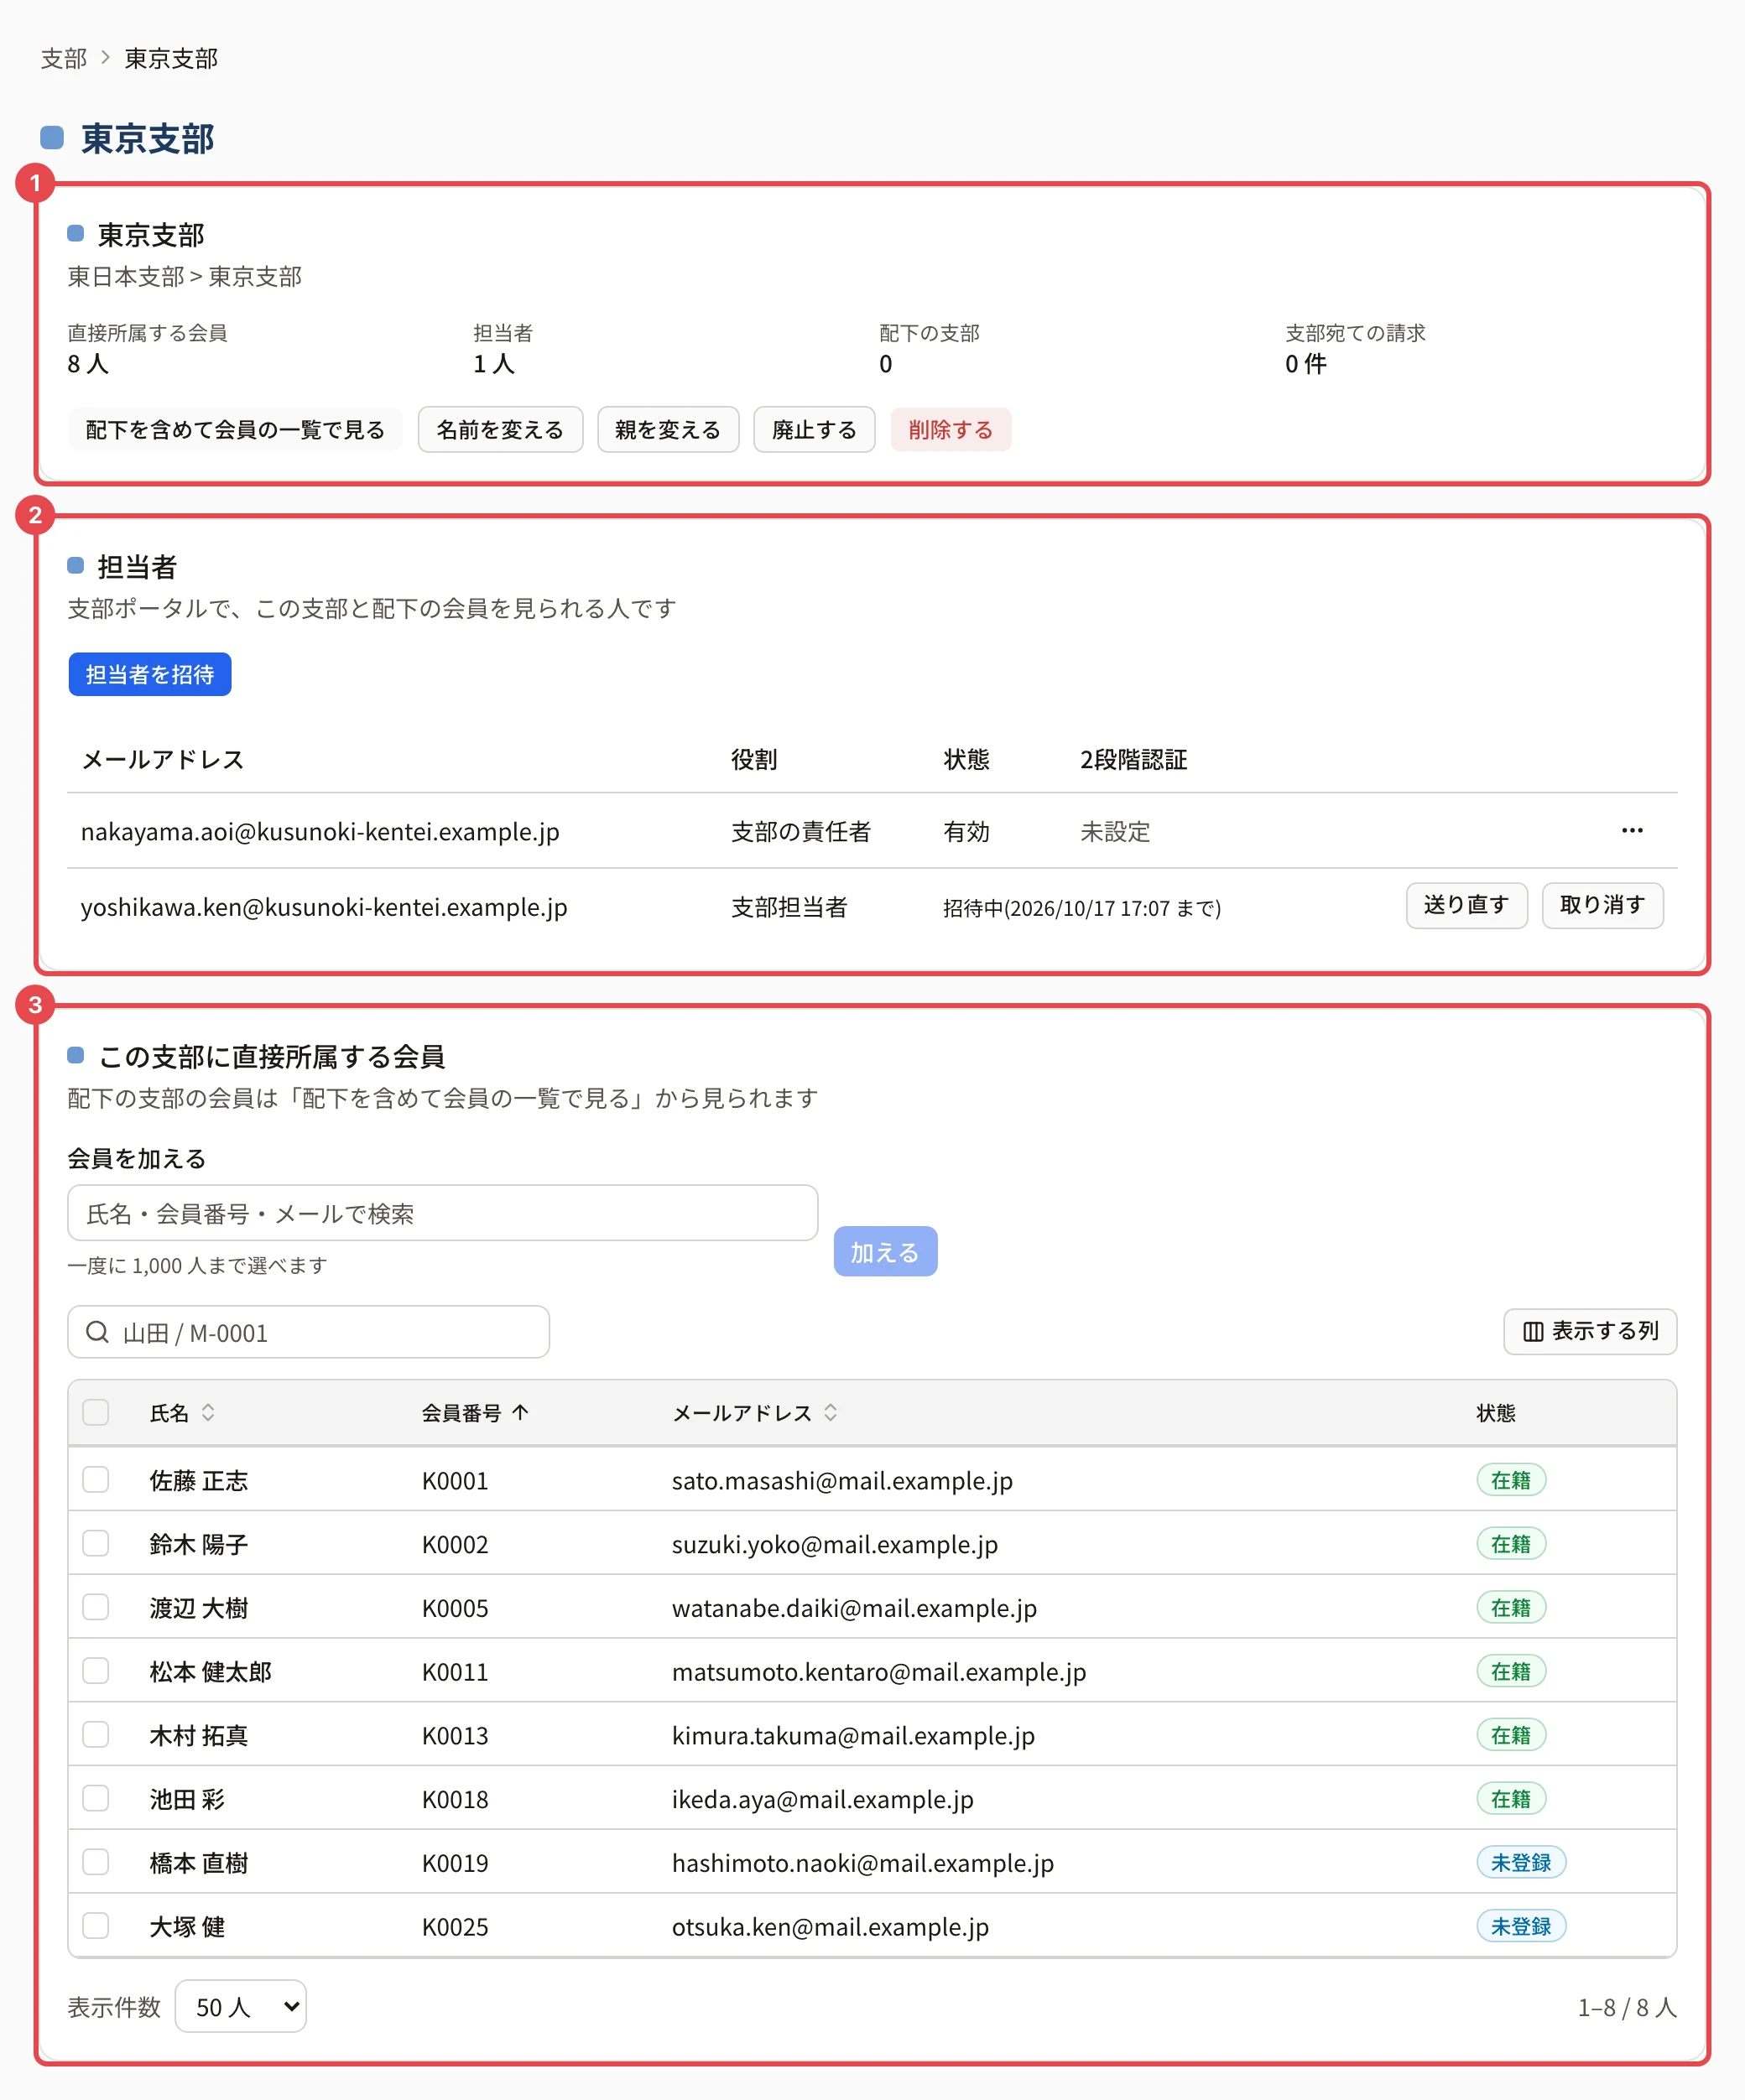The height and width of the screenshot is (2100, 1745).
Task: Check the box for 佐藤 正志
Action: click(96, 1479)
